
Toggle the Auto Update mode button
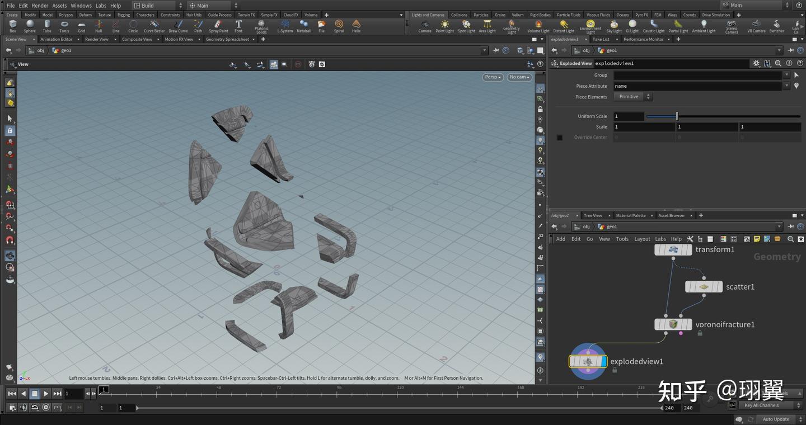coord(776,419)
